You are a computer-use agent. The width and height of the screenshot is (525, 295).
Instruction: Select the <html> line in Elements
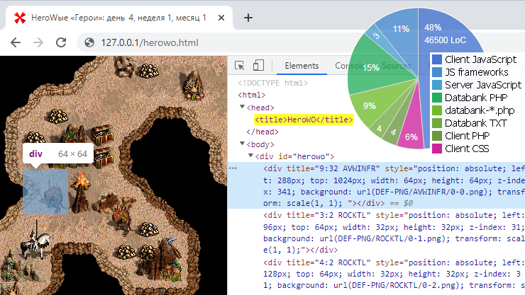pyautogui.click(x=251, y=95)
